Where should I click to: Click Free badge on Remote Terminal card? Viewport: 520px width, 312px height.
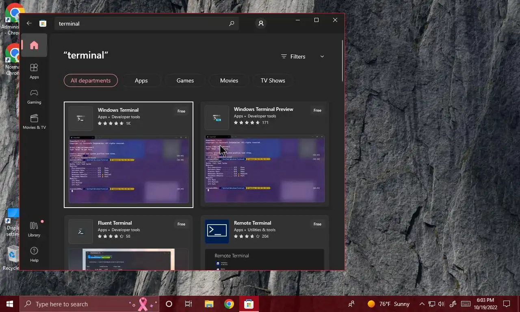[x=317, y=224]
